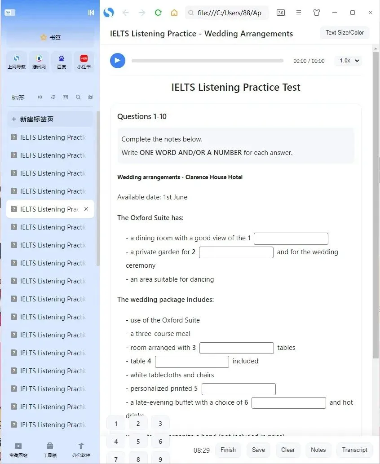Open the 1.0x playback speed dropdown
The image size is (380, 464).
(348, 61)
